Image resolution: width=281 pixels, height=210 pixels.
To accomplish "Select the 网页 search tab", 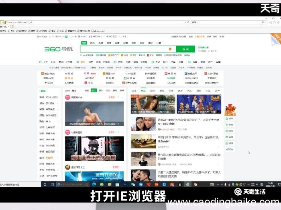I will pyautogui.click(x=84, y=43).
